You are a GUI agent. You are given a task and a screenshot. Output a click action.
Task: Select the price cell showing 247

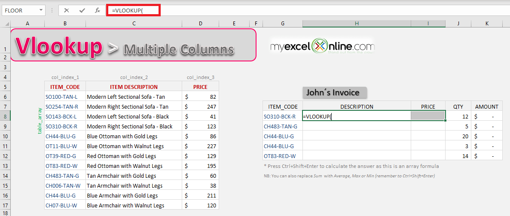point(200,106)
